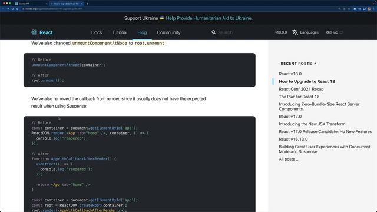Click the Languages translate icon
Image resolution: width=377 pixels, height=212 pixels.
[x=295, y=32]
